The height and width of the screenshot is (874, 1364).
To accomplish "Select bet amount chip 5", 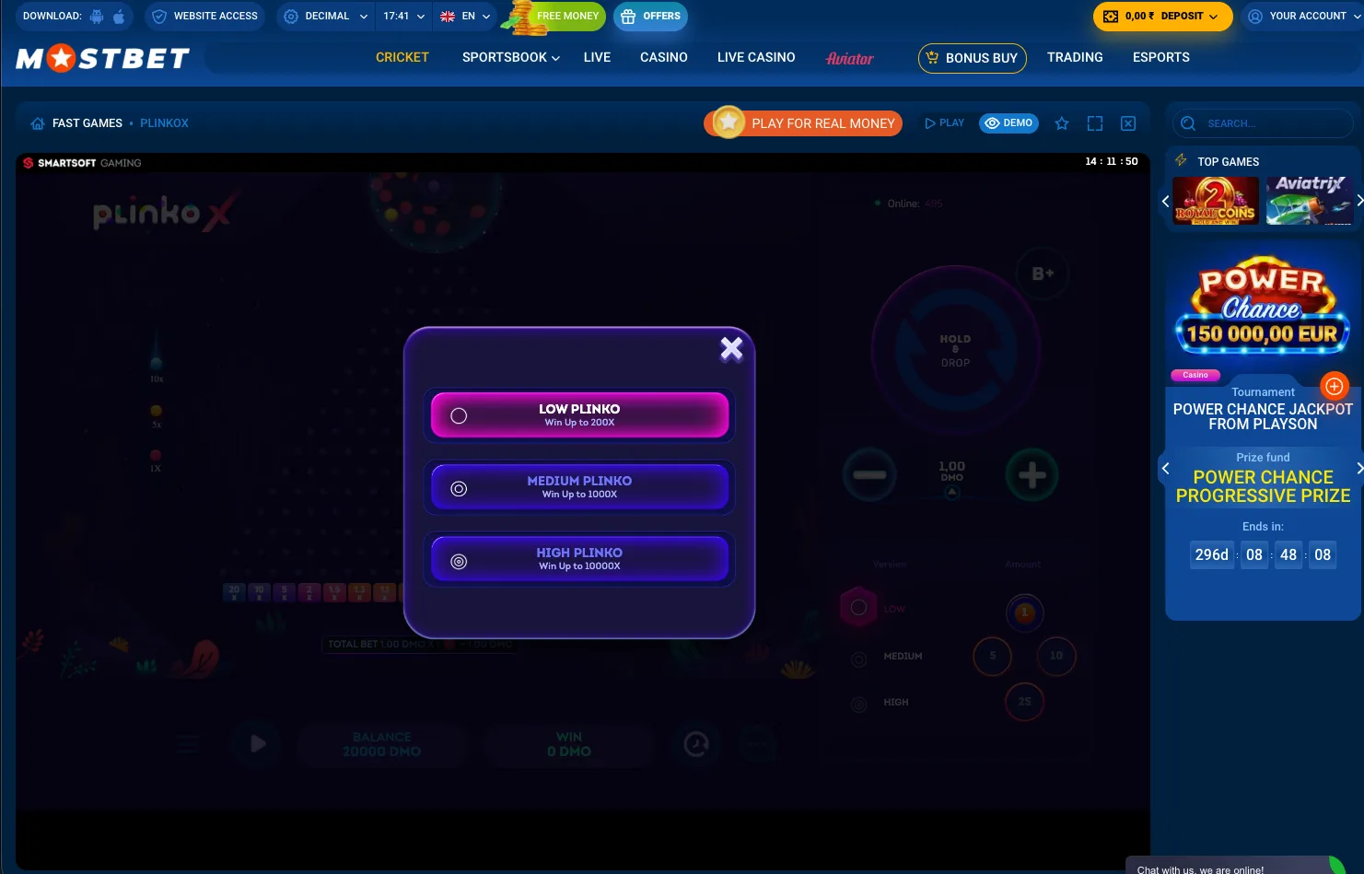I will click(993, 656).
